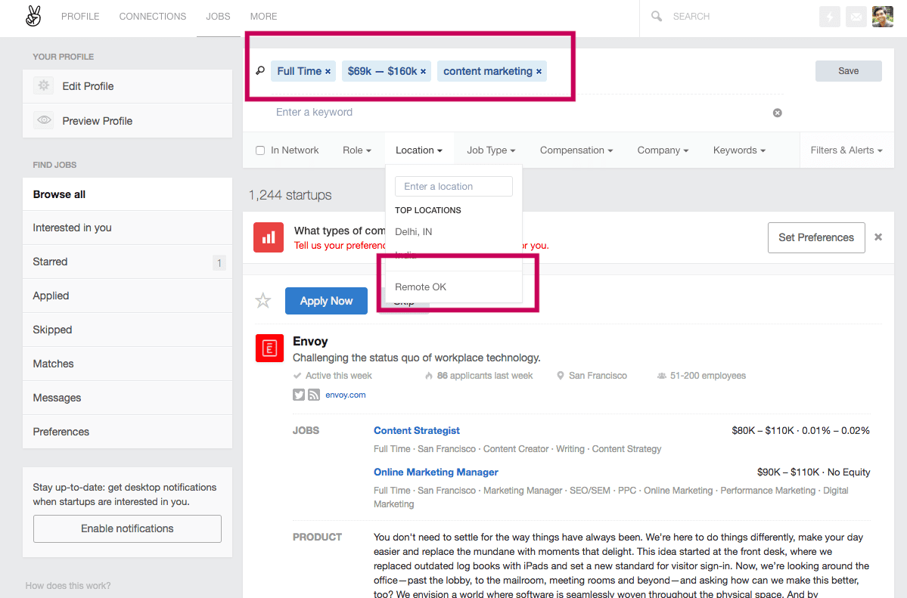Screen dimensions: 907x598
Task: Expand the Compensation filter dropdown
Action: tap(575, 150)
